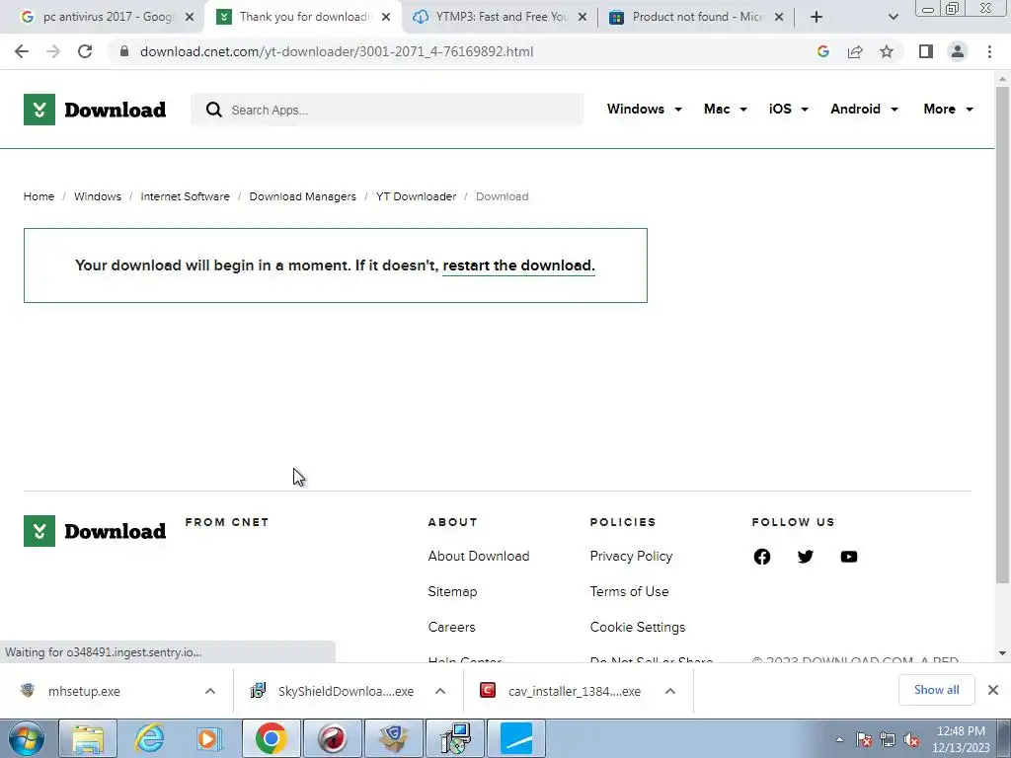
Task: Open the Chrome profile avatar
Action: coord(958,51)
